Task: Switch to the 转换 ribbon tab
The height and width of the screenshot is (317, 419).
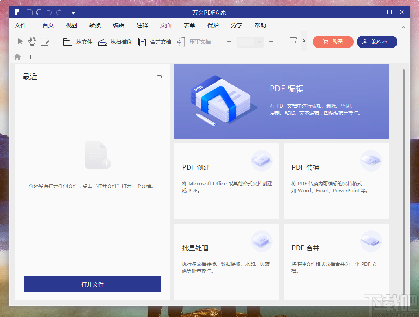Action: coord(95,25)
